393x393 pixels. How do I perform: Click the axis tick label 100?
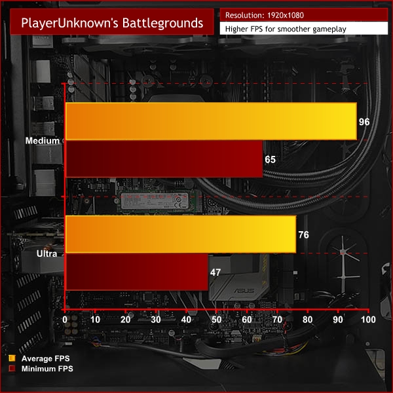tap(368, 320)
